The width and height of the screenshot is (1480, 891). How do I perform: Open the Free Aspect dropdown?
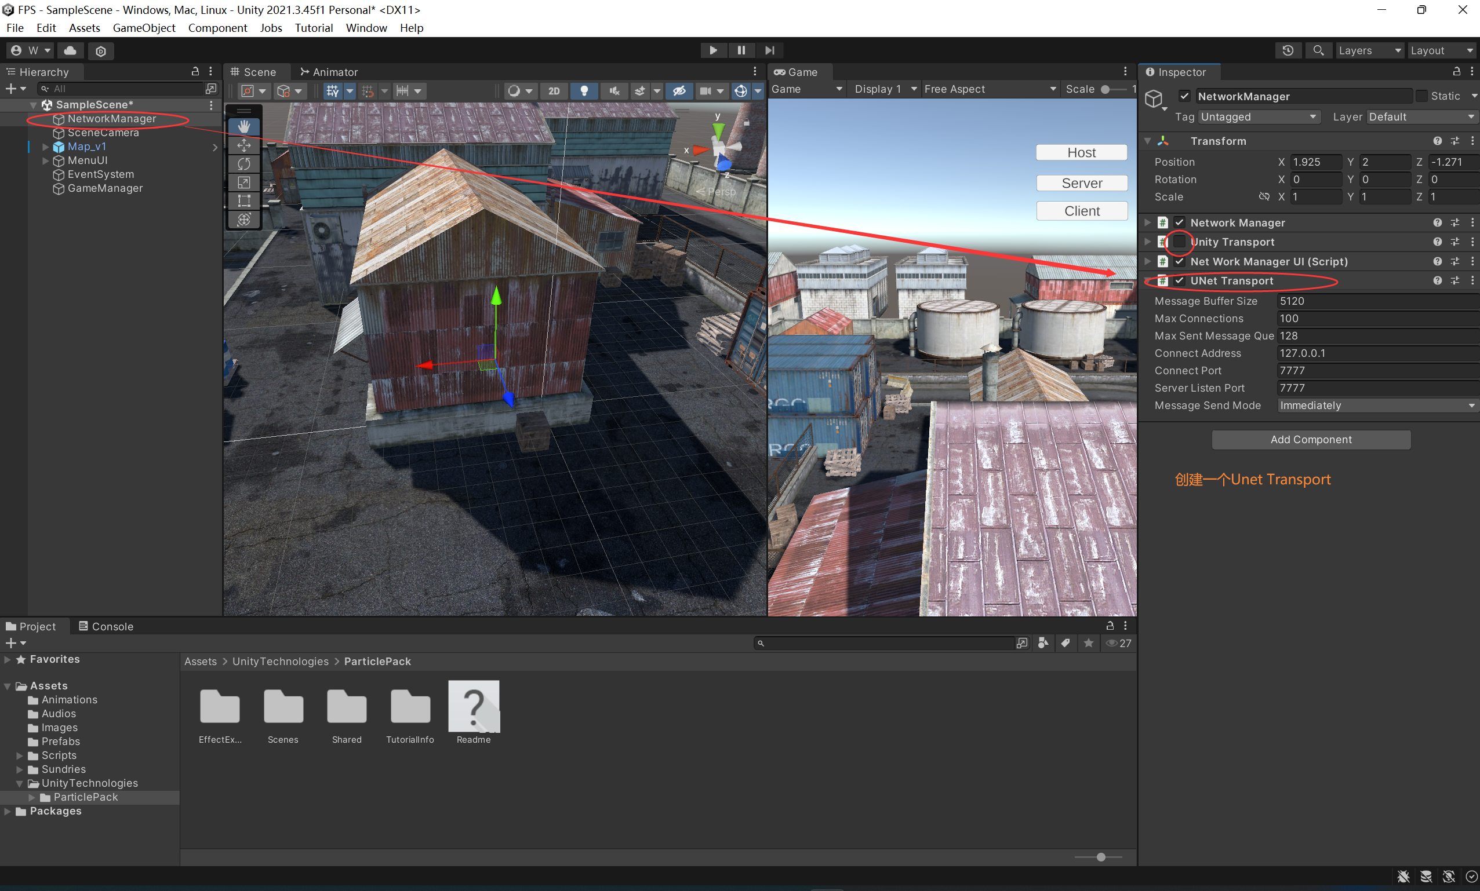point(990,89)
